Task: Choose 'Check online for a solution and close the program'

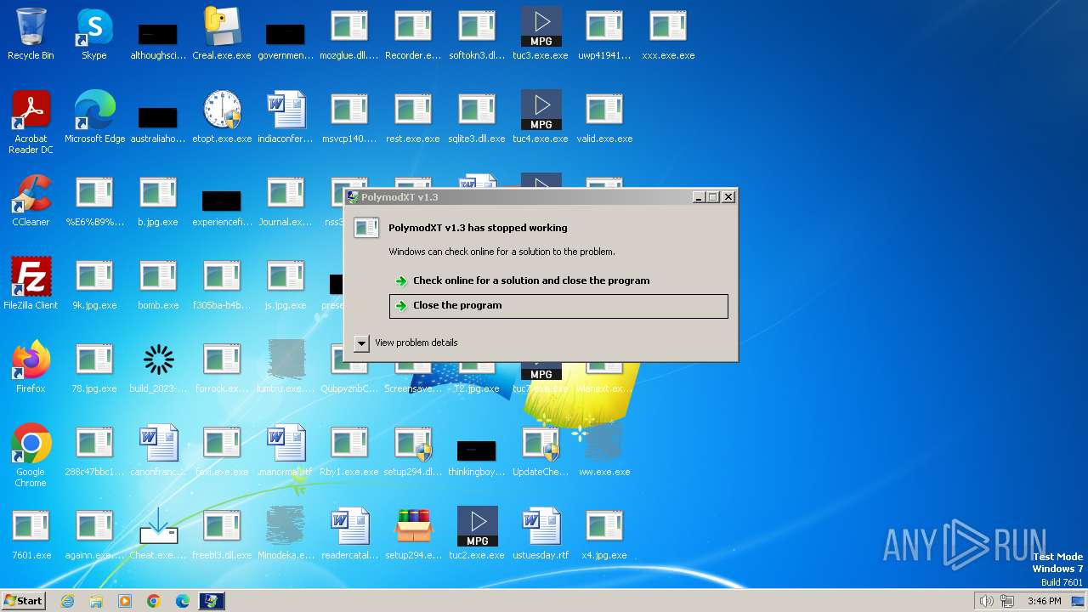Action: (531, 280)
